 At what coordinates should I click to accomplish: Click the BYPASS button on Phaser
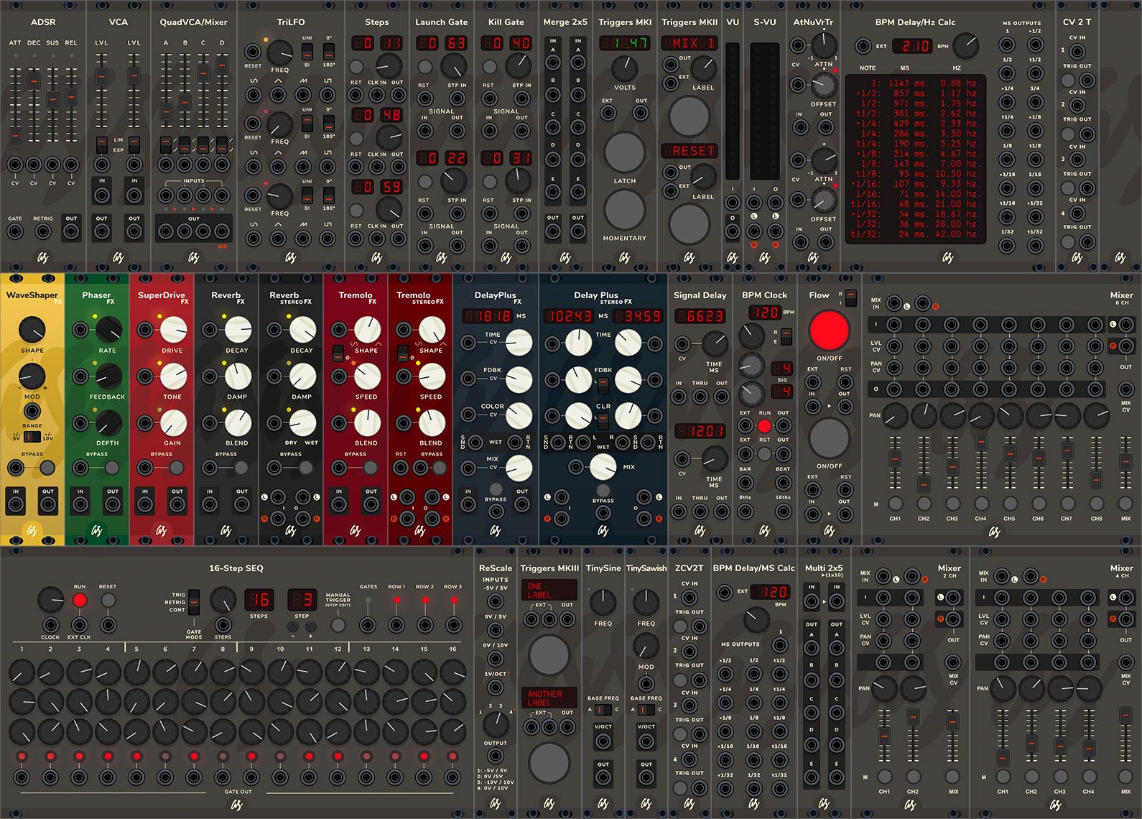click(x=112, y=468)
